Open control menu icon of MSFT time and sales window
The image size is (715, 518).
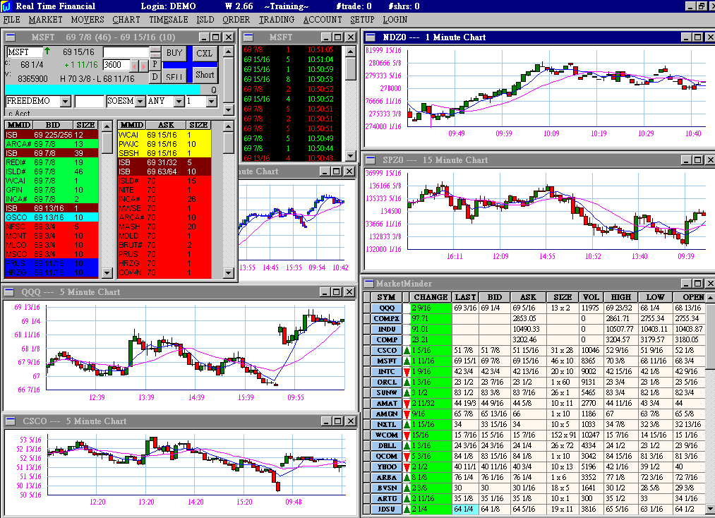[x=248, y=37]
